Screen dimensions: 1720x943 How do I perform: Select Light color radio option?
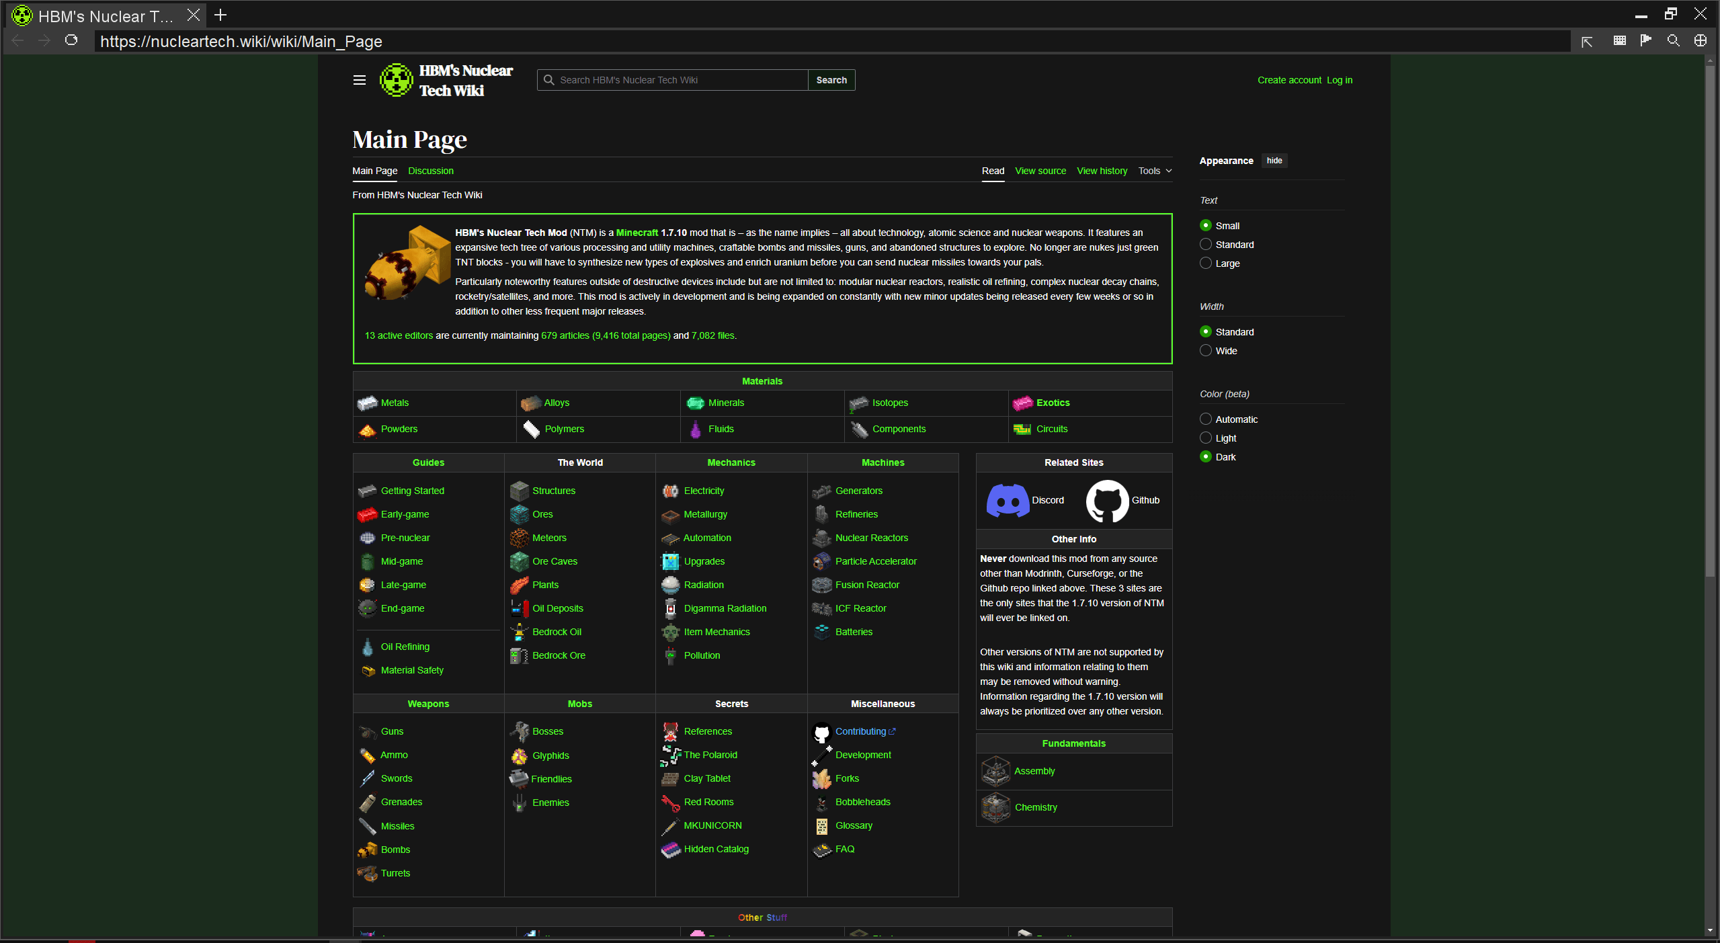pyautogui.click(x=1206, y=438)
